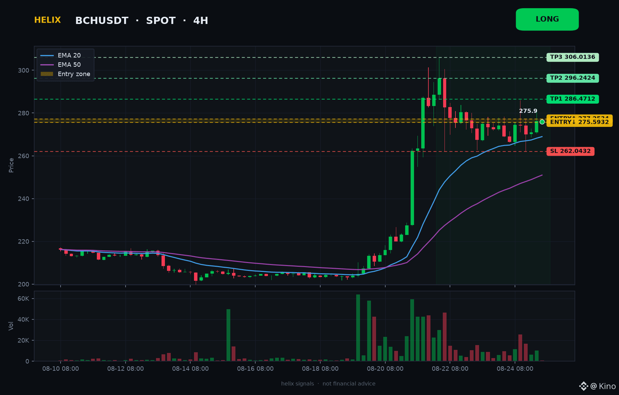Click the 08-22 08:00 date axis label
Screen dimensions: 619x395
450,369
